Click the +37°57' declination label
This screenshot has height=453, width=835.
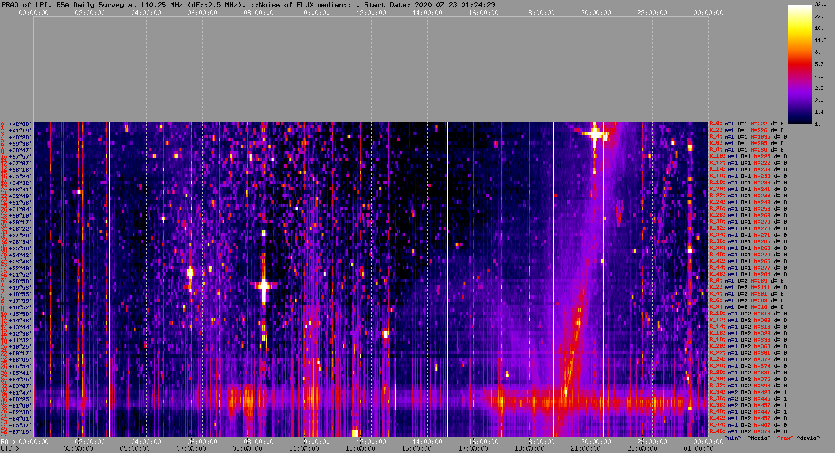click(21, 157)
